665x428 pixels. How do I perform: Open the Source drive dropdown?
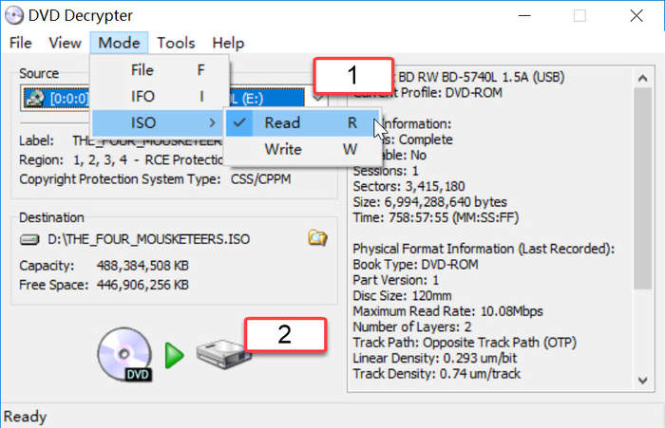pyautogui.click(x=317, y=98)
